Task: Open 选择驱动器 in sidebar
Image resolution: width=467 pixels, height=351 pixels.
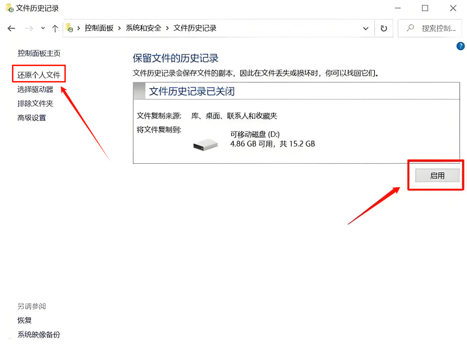Action: point(35,89)
